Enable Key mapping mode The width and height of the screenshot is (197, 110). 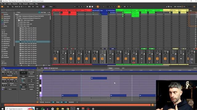coord(171,7)
